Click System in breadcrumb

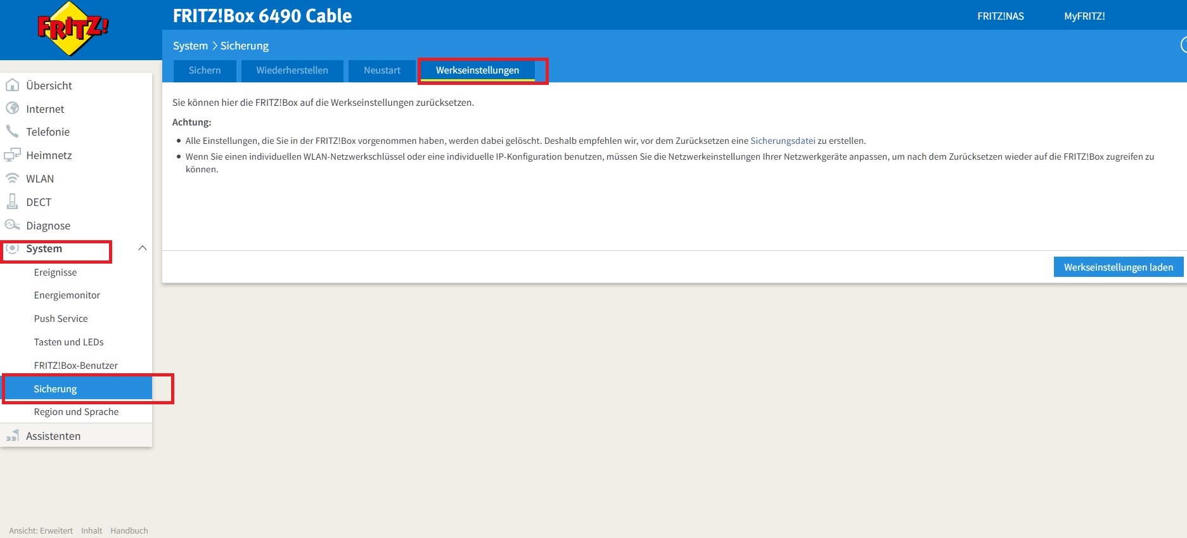(x=190, y=46)
